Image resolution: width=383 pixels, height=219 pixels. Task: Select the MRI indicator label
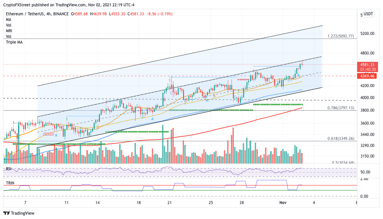pyautogui.click(x=9, y=31)
